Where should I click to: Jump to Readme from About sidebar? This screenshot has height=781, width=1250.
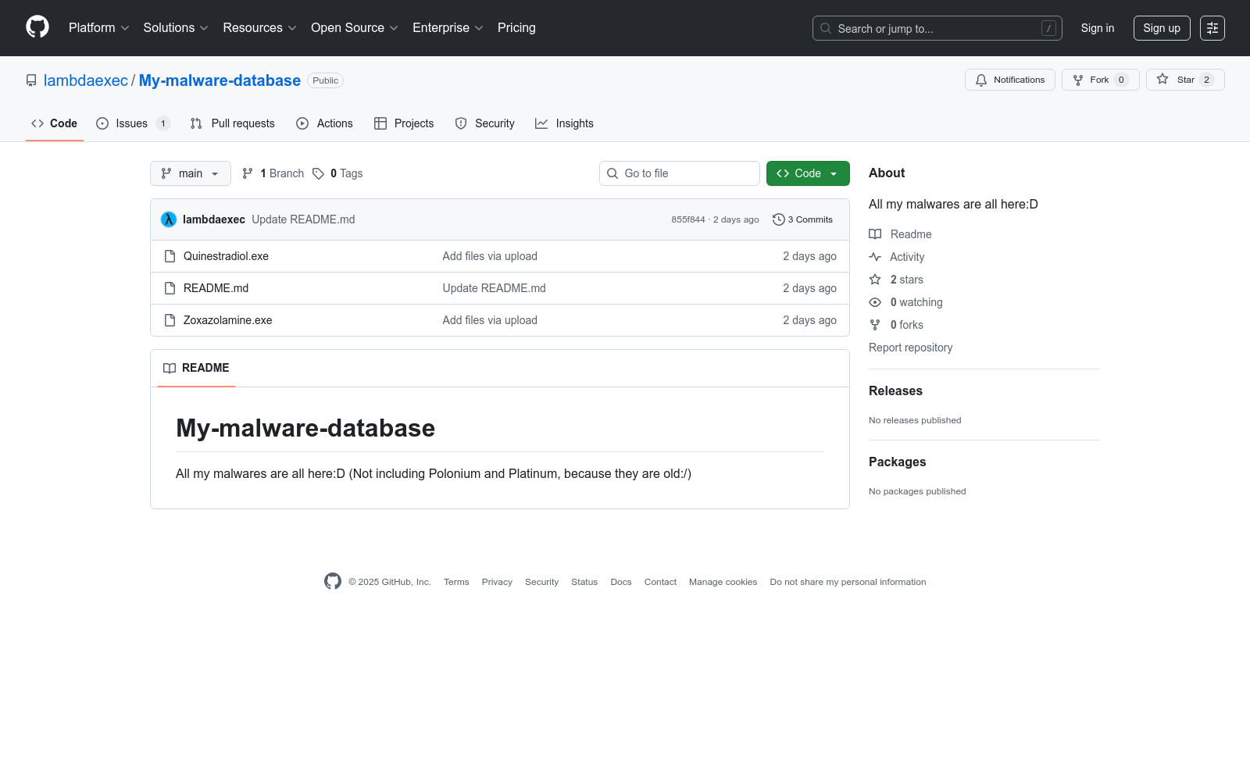pyautogui.click(x=901, y=234)
